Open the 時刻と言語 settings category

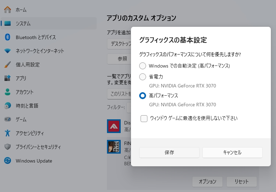[x=27, y=106]
